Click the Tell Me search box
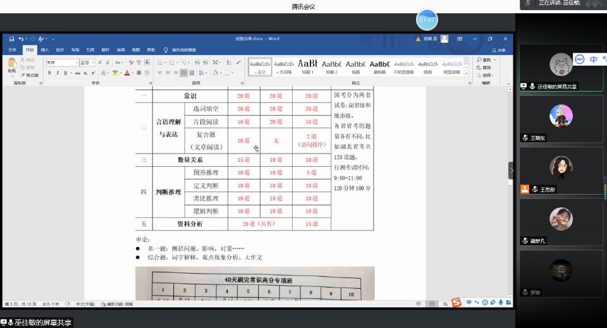The image size is (607, 328). point(183,50)
